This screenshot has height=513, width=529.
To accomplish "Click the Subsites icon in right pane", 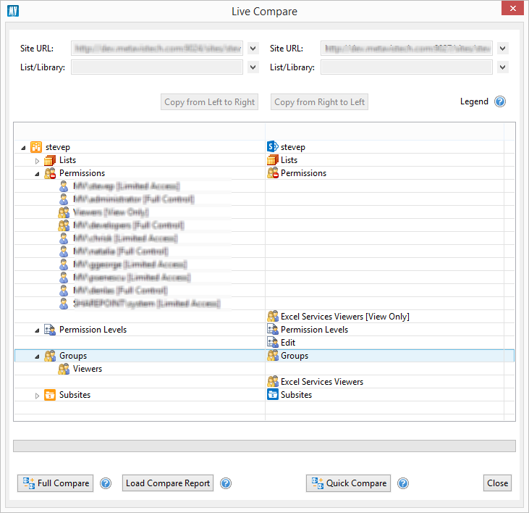I will 272,394.
